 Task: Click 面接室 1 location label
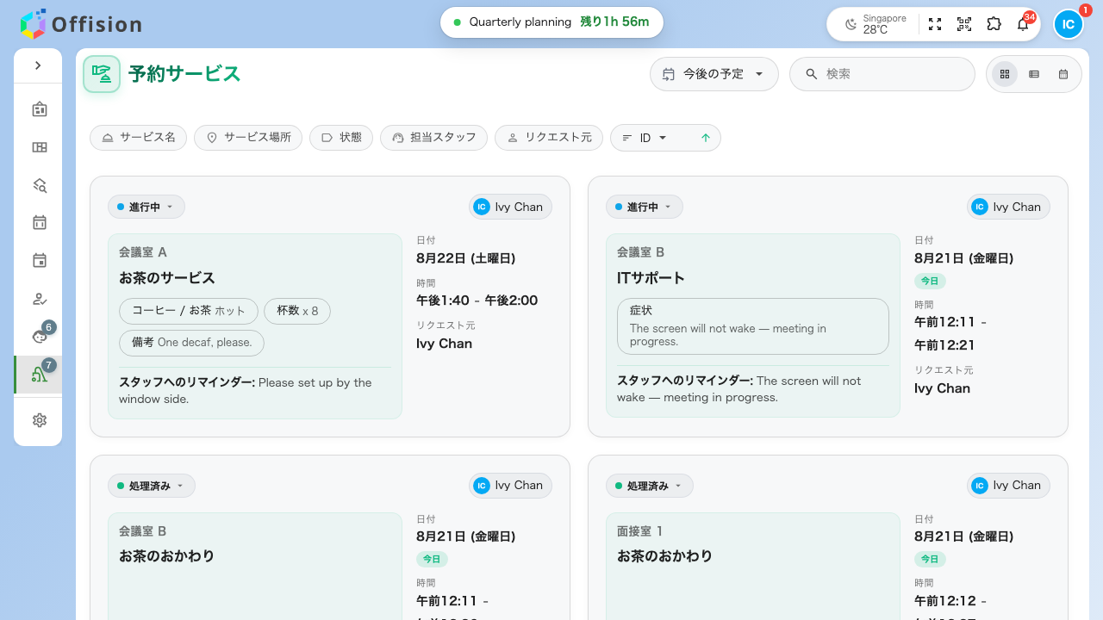click(640, 531)
